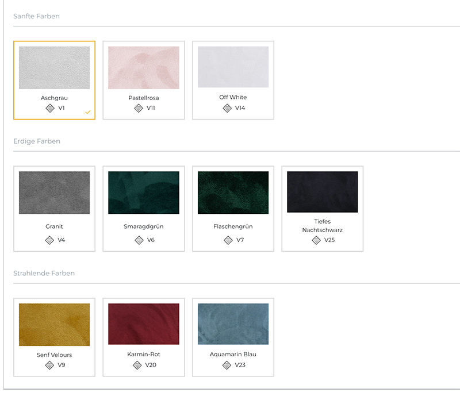Click the fabric icon beside V9

click(x=49, y=365)
